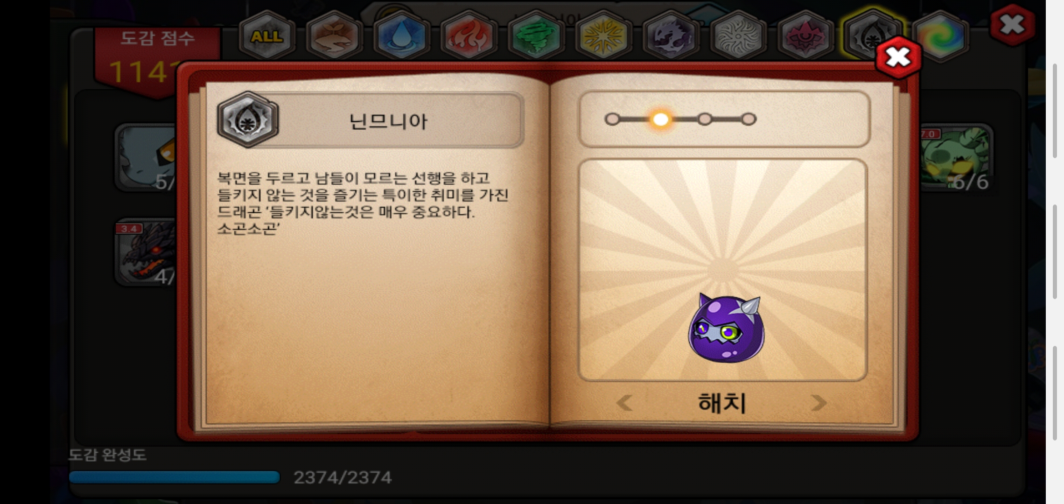The image size is (1064, 504).
Task: Click the 2374/2374 completion progress bar
Action: [175, 477]
